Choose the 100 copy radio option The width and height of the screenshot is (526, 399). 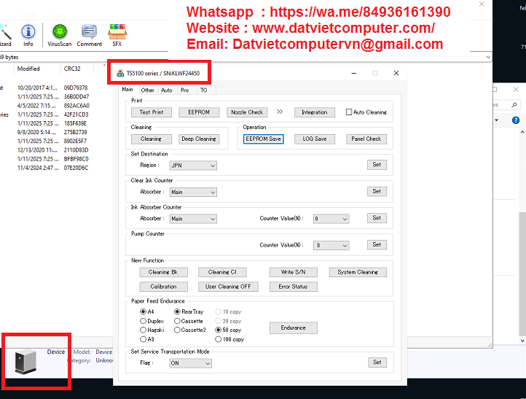point(219,339)
